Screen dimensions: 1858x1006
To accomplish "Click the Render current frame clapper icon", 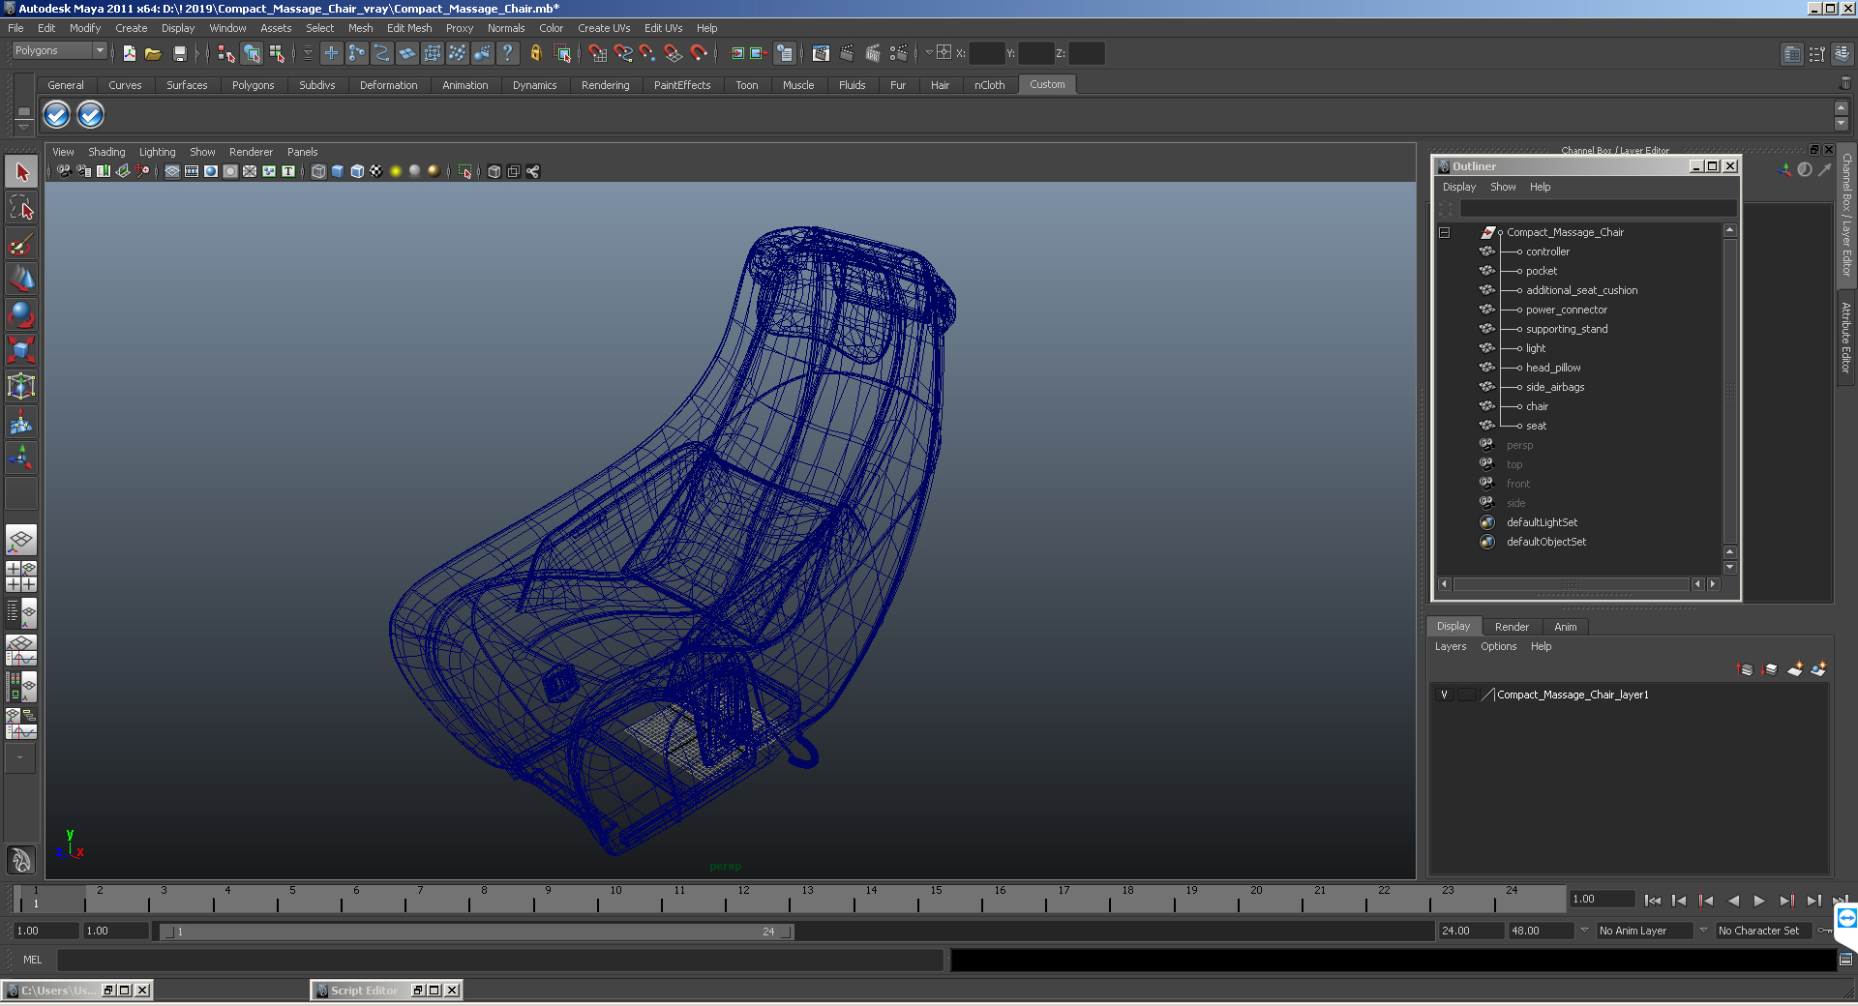I will coord(847,53).
